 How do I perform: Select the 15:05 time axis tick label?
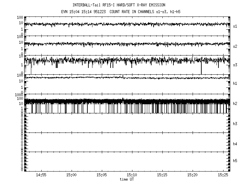coord(102,175)
